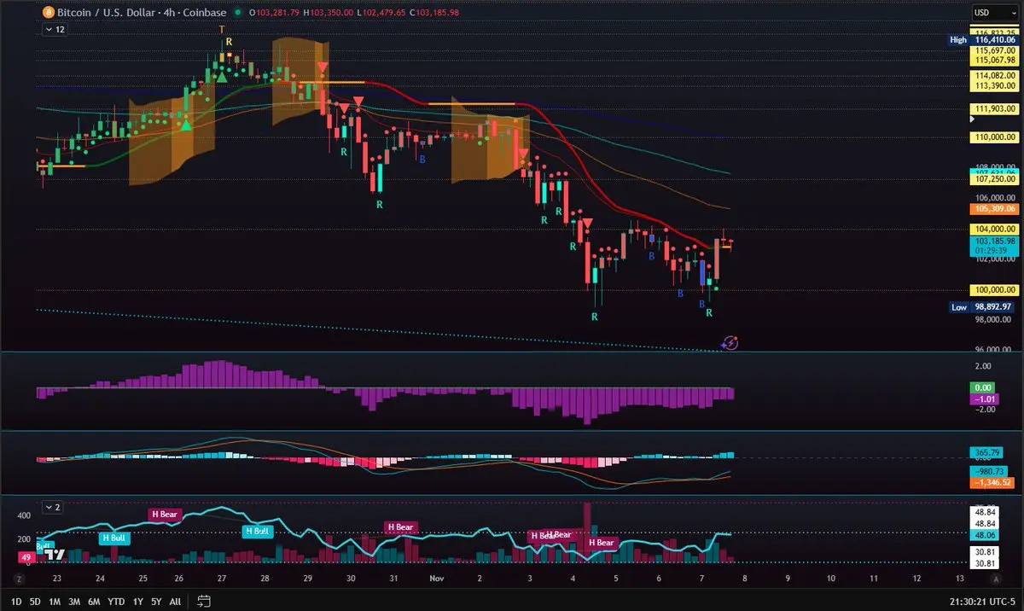Click the orange T marker above the peak
This screenshot has height=611, width=1024.
click(222, 30)
